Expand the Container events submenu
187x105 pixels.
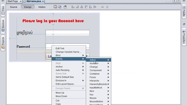(x=99, y=74)
